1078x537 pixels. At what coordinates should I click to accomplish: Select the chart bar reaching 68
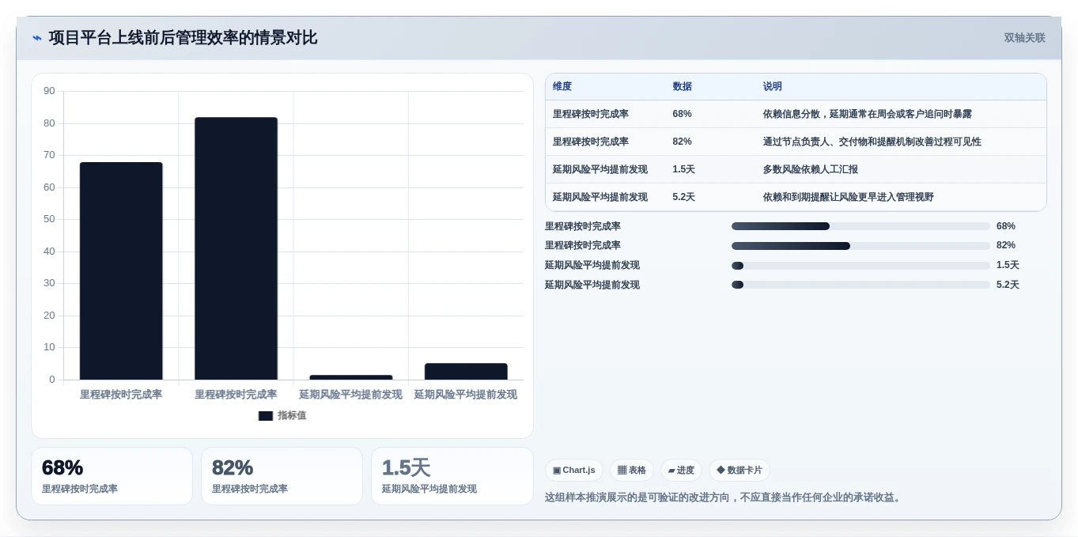121,271
